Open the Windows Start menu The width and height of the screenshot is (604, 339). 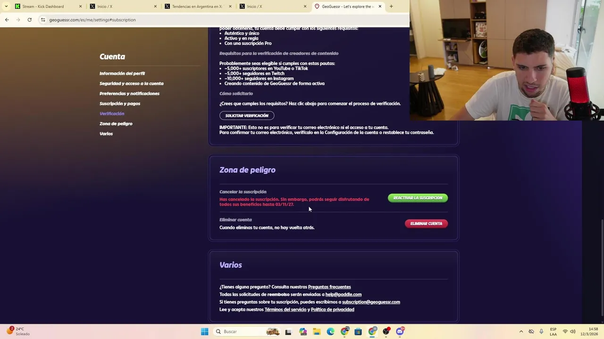204,331
